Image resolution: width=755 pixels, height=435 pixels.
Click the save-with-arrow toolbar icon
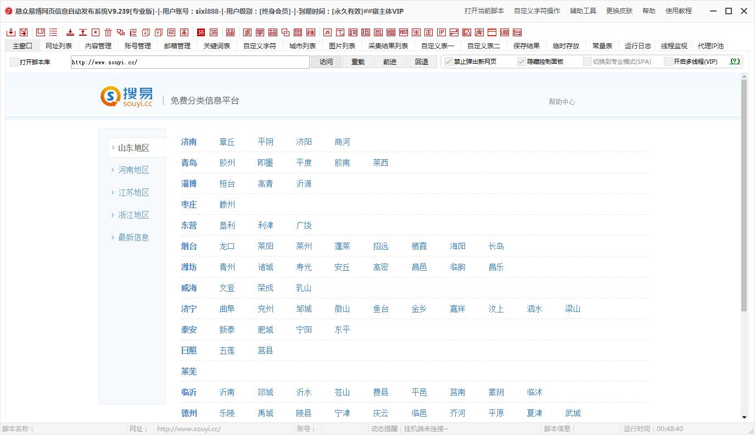(x=24, y=32)
